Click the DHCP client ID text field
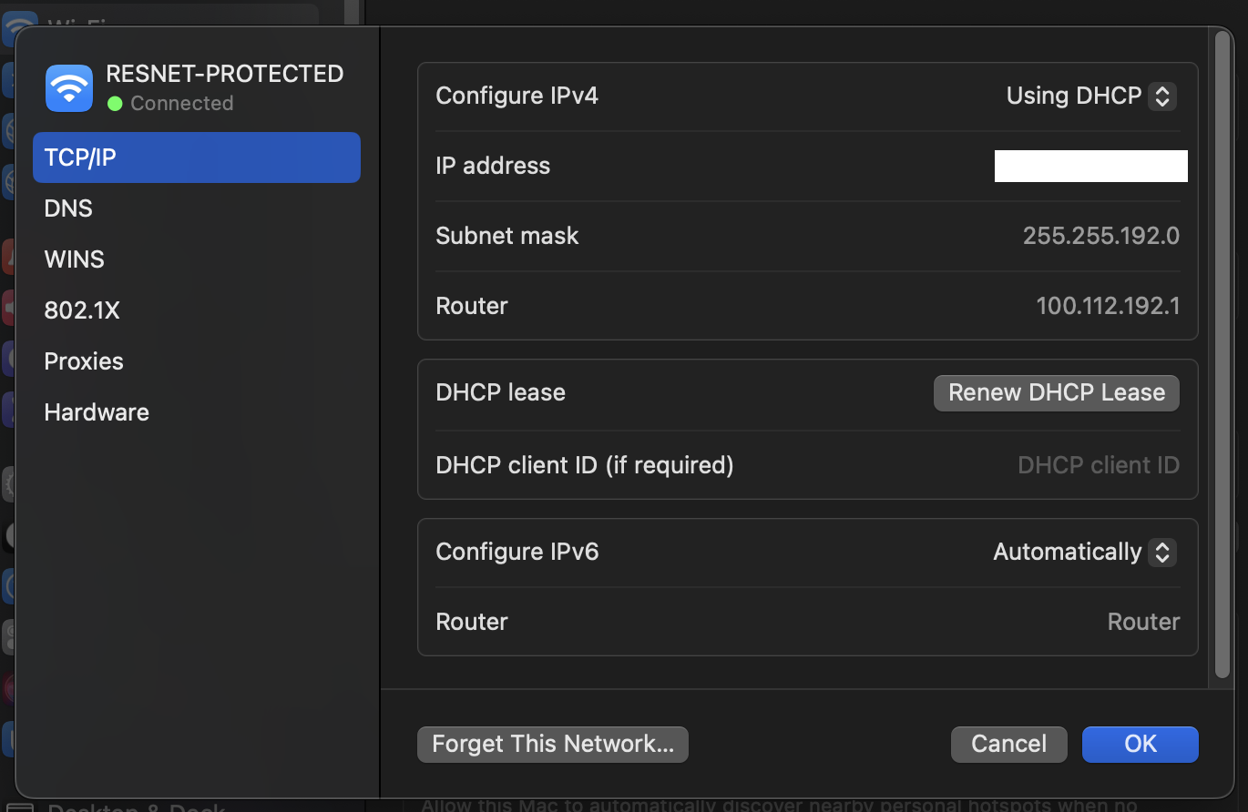 (1098, 464)
